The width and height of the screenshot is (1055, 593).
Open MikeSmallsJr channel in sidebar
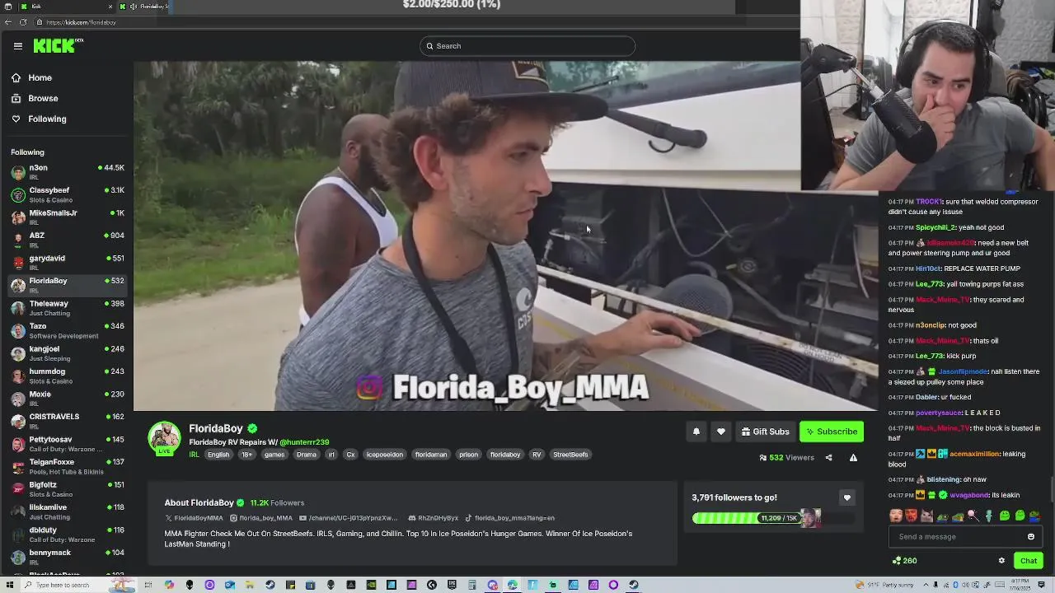tap(67, 217)
